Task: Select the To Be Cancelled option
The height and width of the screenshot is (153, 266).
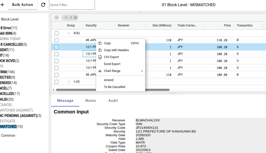Action: click(115, 87)
